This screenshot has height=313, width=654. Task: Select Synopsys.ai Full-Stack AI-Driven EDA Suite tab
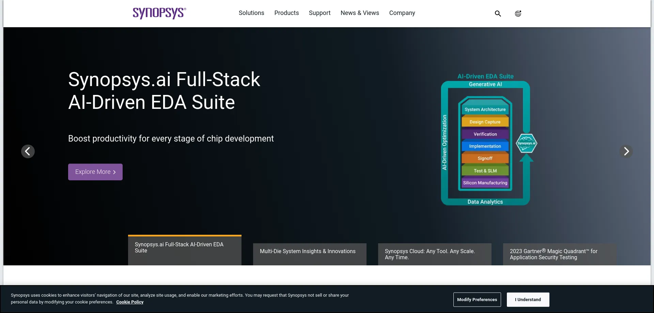point(185,250)
